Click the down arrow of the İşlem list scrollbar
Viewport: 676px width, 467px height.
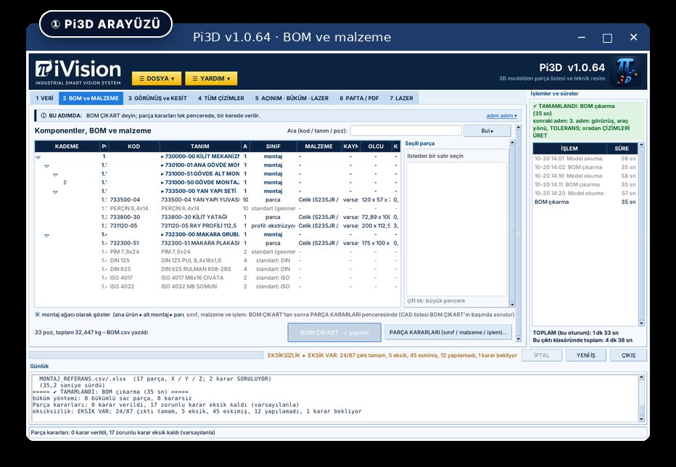641,323
